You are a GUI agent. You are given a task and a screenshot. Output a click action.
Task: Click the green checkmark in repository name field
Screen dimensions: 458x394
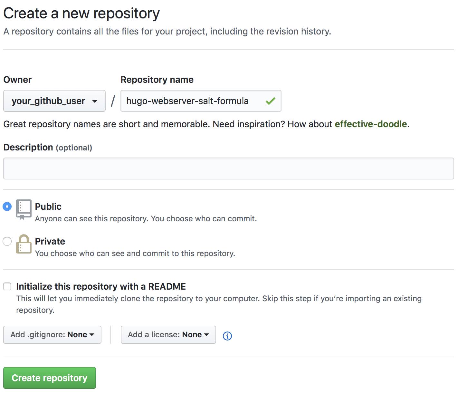click(270, 101)
